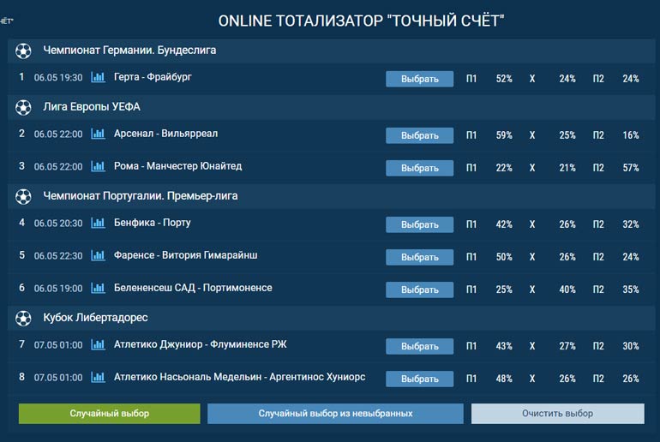This screenshot has height=442, width=660.
Task: Open statistics chart icon for Арсенал - Вильярреал
Action: [x=98, y=134]
